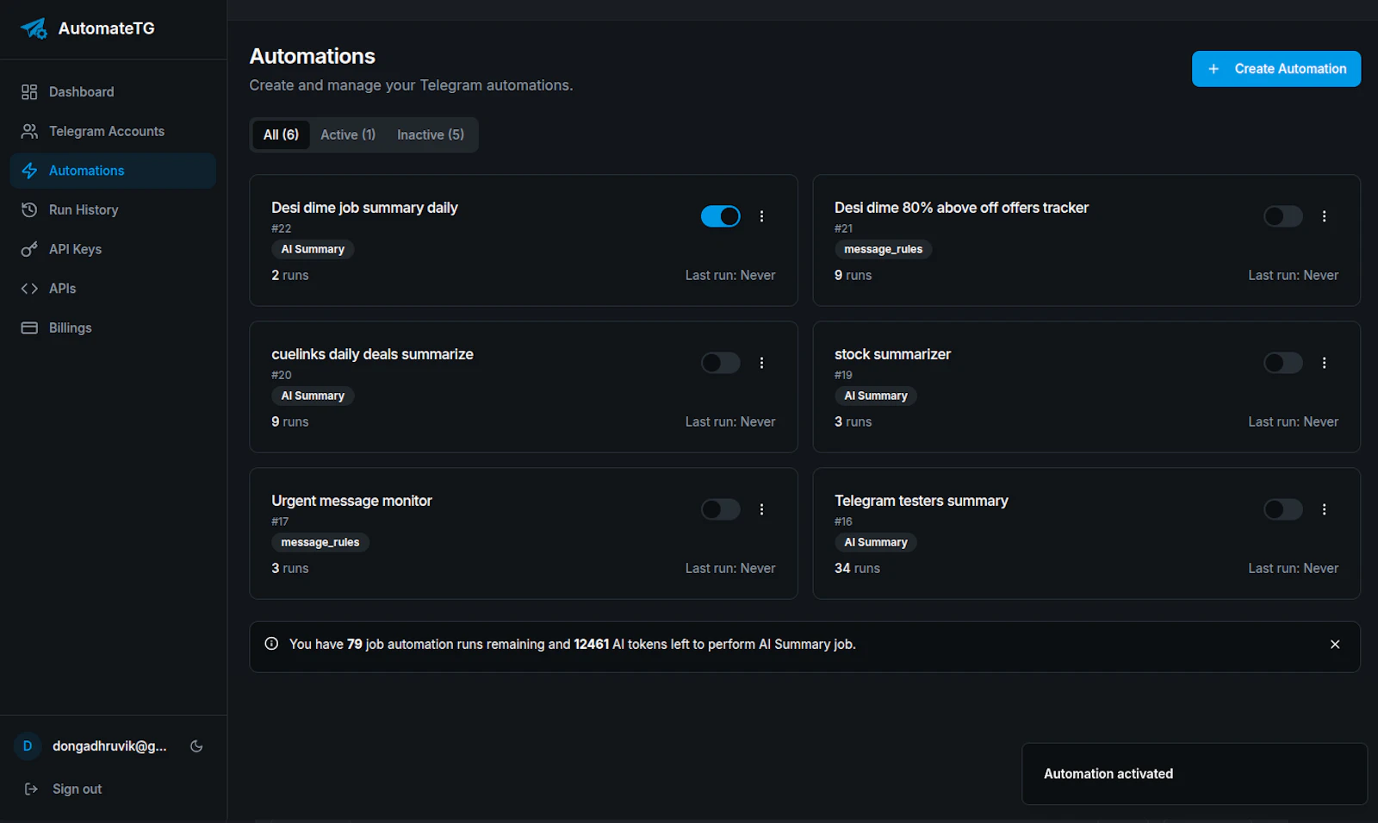1378x823 pixels.
Task: Select the All (6) tab
Action: [281, 134]
